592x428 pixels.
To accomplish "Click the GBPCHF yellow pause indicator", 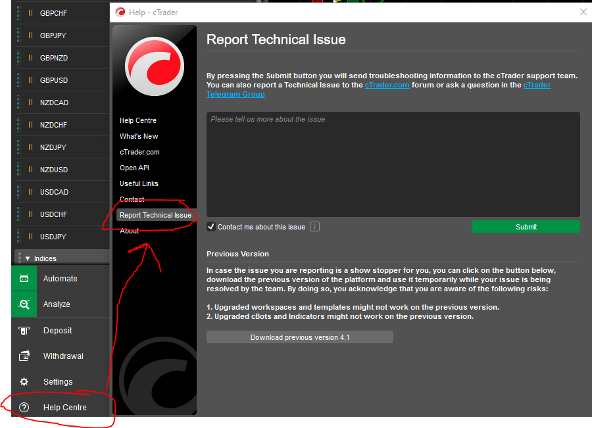I will (x=30, y=13).
